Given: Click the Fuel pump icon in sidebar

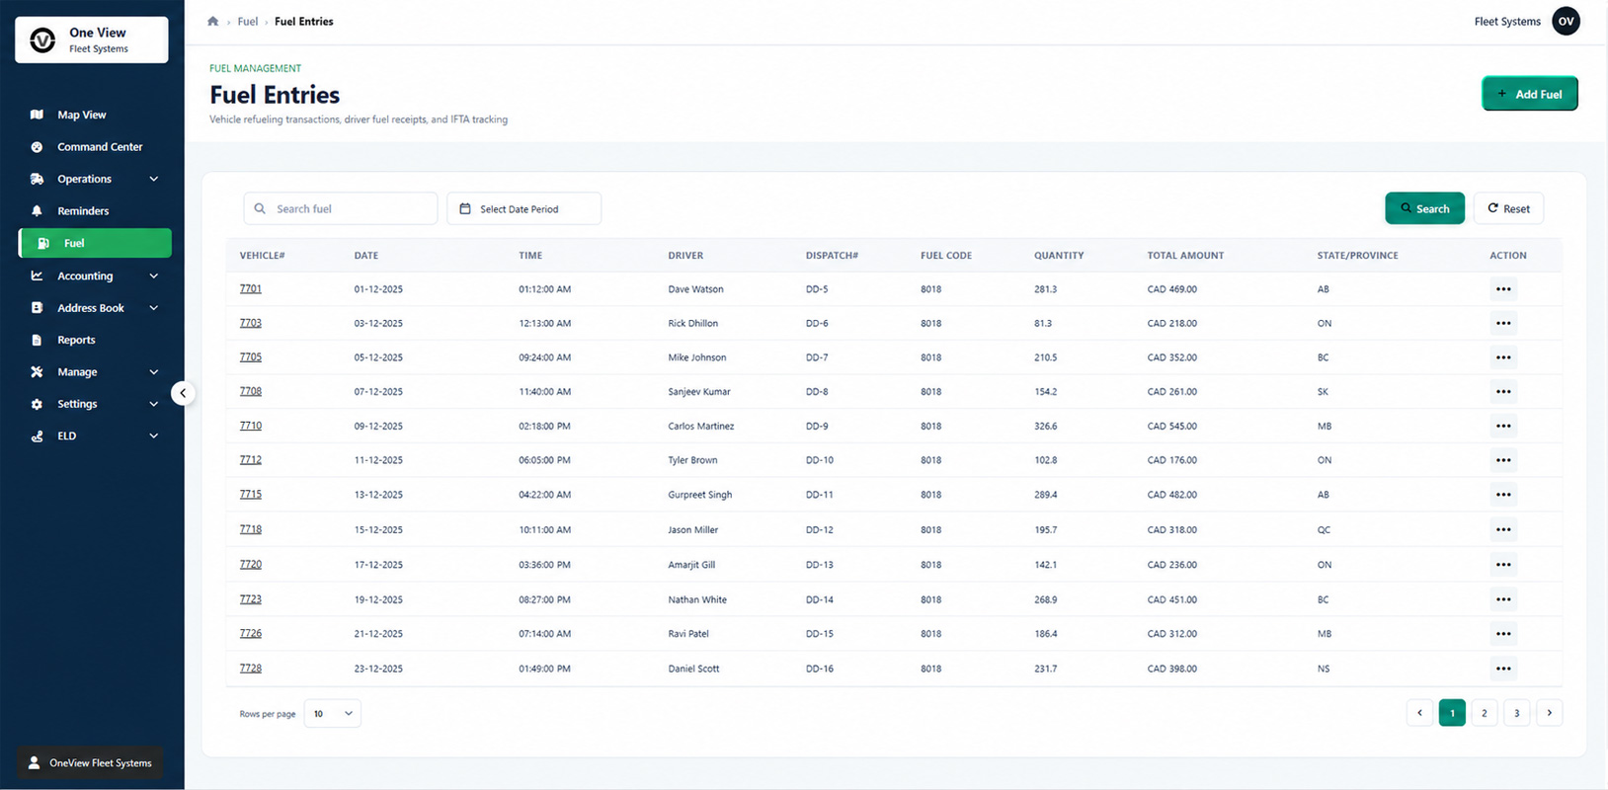Looking at the screenshot, I should (x=43, y=243).
